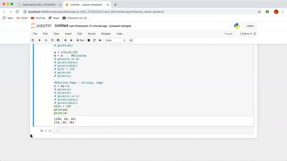
Task: Click the code line print(c)
Action: pyautogui.click(x=61, y=110)
